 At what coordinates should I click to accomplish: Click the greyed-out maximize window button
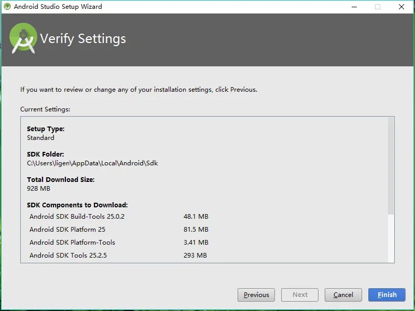(x=378, y=7)
